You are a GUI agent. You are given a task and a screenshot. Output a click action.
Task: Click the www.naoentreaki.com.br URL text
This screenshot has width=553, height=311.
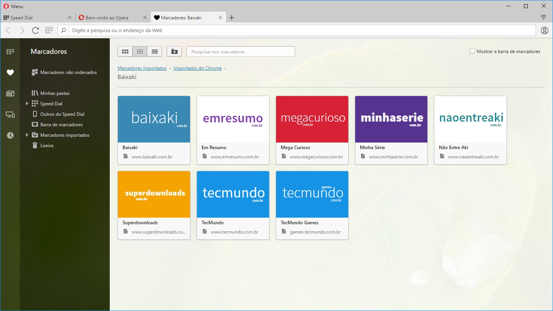[x=474, y=157]
